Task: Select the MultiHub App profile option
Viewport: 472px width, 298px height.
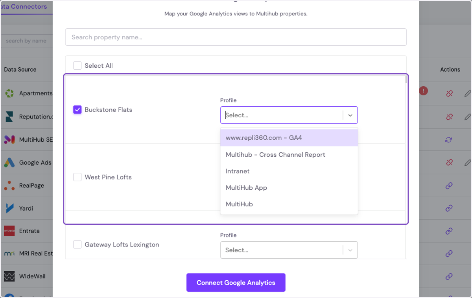Action: pyautogui.click(x=289, y=188)
